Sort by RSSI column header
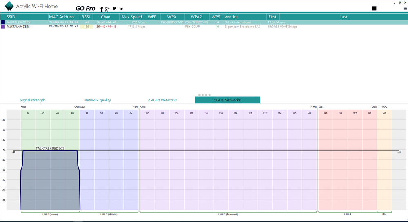The image size is (408, 222). tap(86, 17)
